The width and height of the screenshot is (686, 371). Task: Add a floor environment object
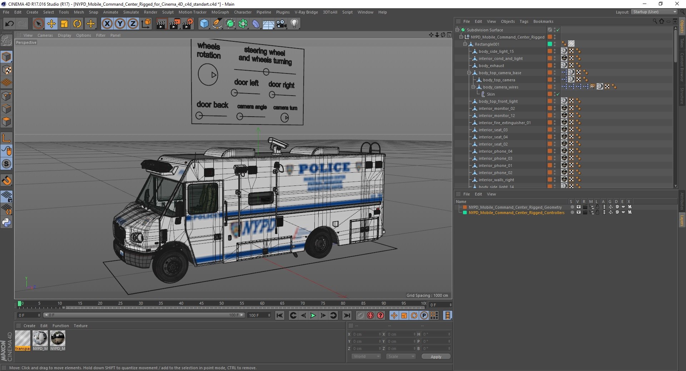coord(269,24)
